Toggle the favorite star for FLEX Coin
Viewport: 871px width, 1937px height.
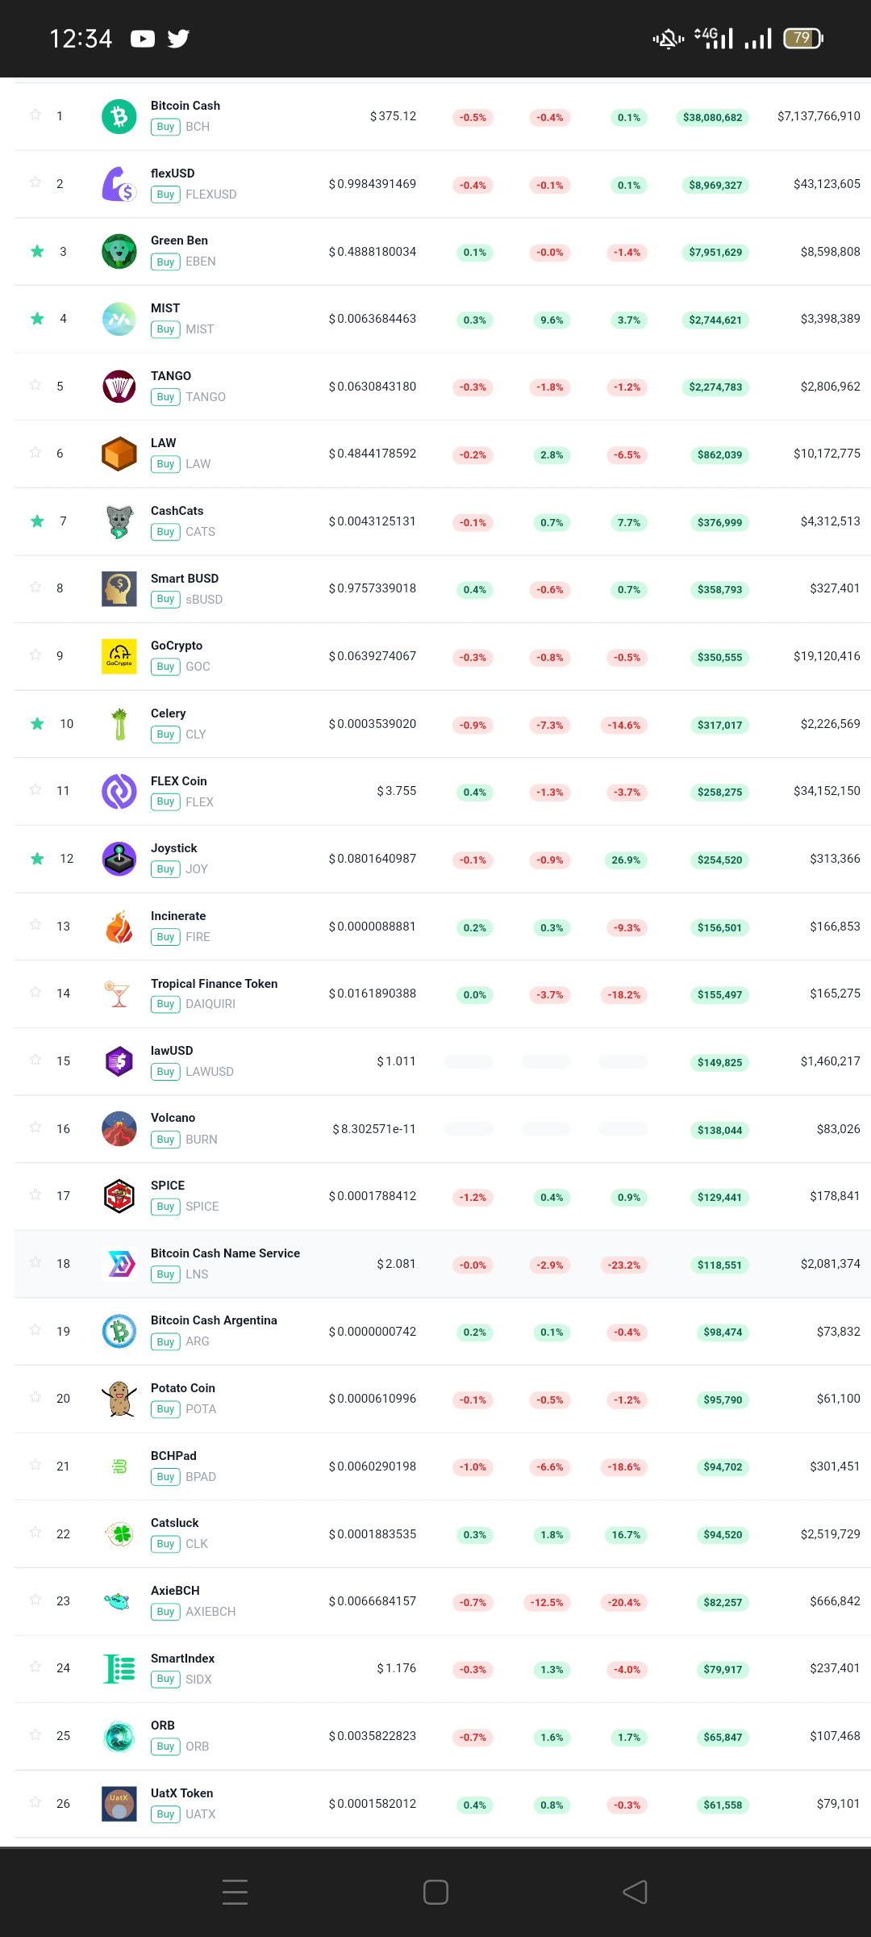point(35,789)
